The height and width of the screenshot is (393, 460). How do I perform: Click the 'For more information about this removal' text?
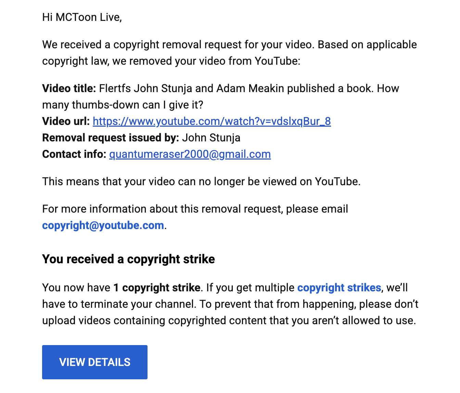[x=195, y=209]
